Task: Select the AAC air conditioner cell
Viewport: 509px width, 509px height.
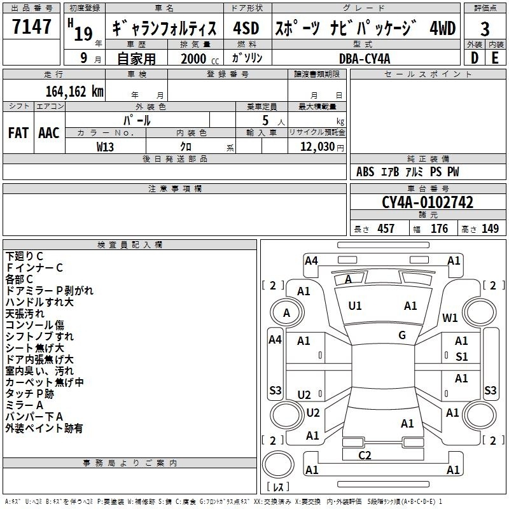Action: 49,133
